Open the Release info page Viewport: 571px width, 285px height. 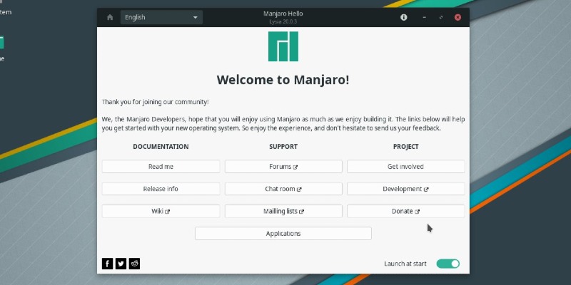pyautogui.click(x=161, y=189)
